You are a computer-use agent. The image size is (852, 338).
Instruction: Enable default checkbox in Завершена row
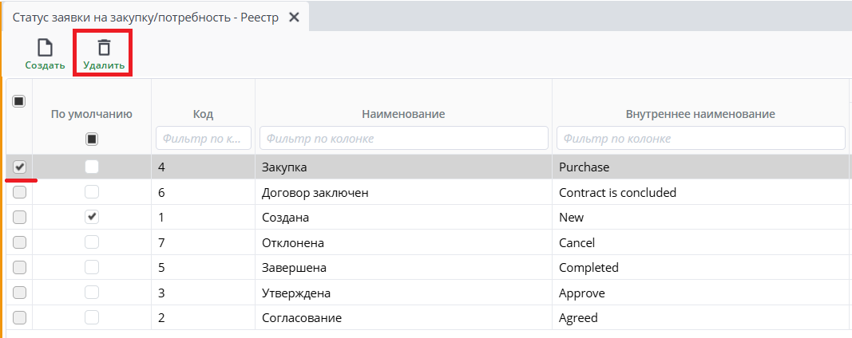coord(92,267)
